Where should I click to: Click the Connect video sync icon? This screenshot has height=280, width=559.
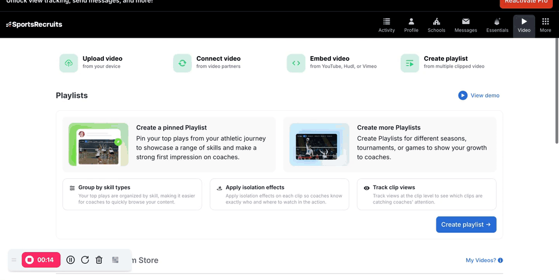tap(182, 63)
